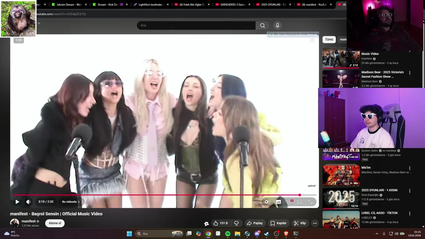Open '2025 OYUNLARI - 1.KISIM' thumbnail
This screenshot has width=425, height=239.
pos(341,198)
